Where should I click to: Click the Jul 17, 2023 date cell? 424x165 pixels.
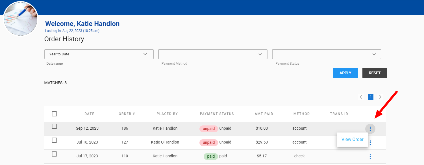coord(87,156)
